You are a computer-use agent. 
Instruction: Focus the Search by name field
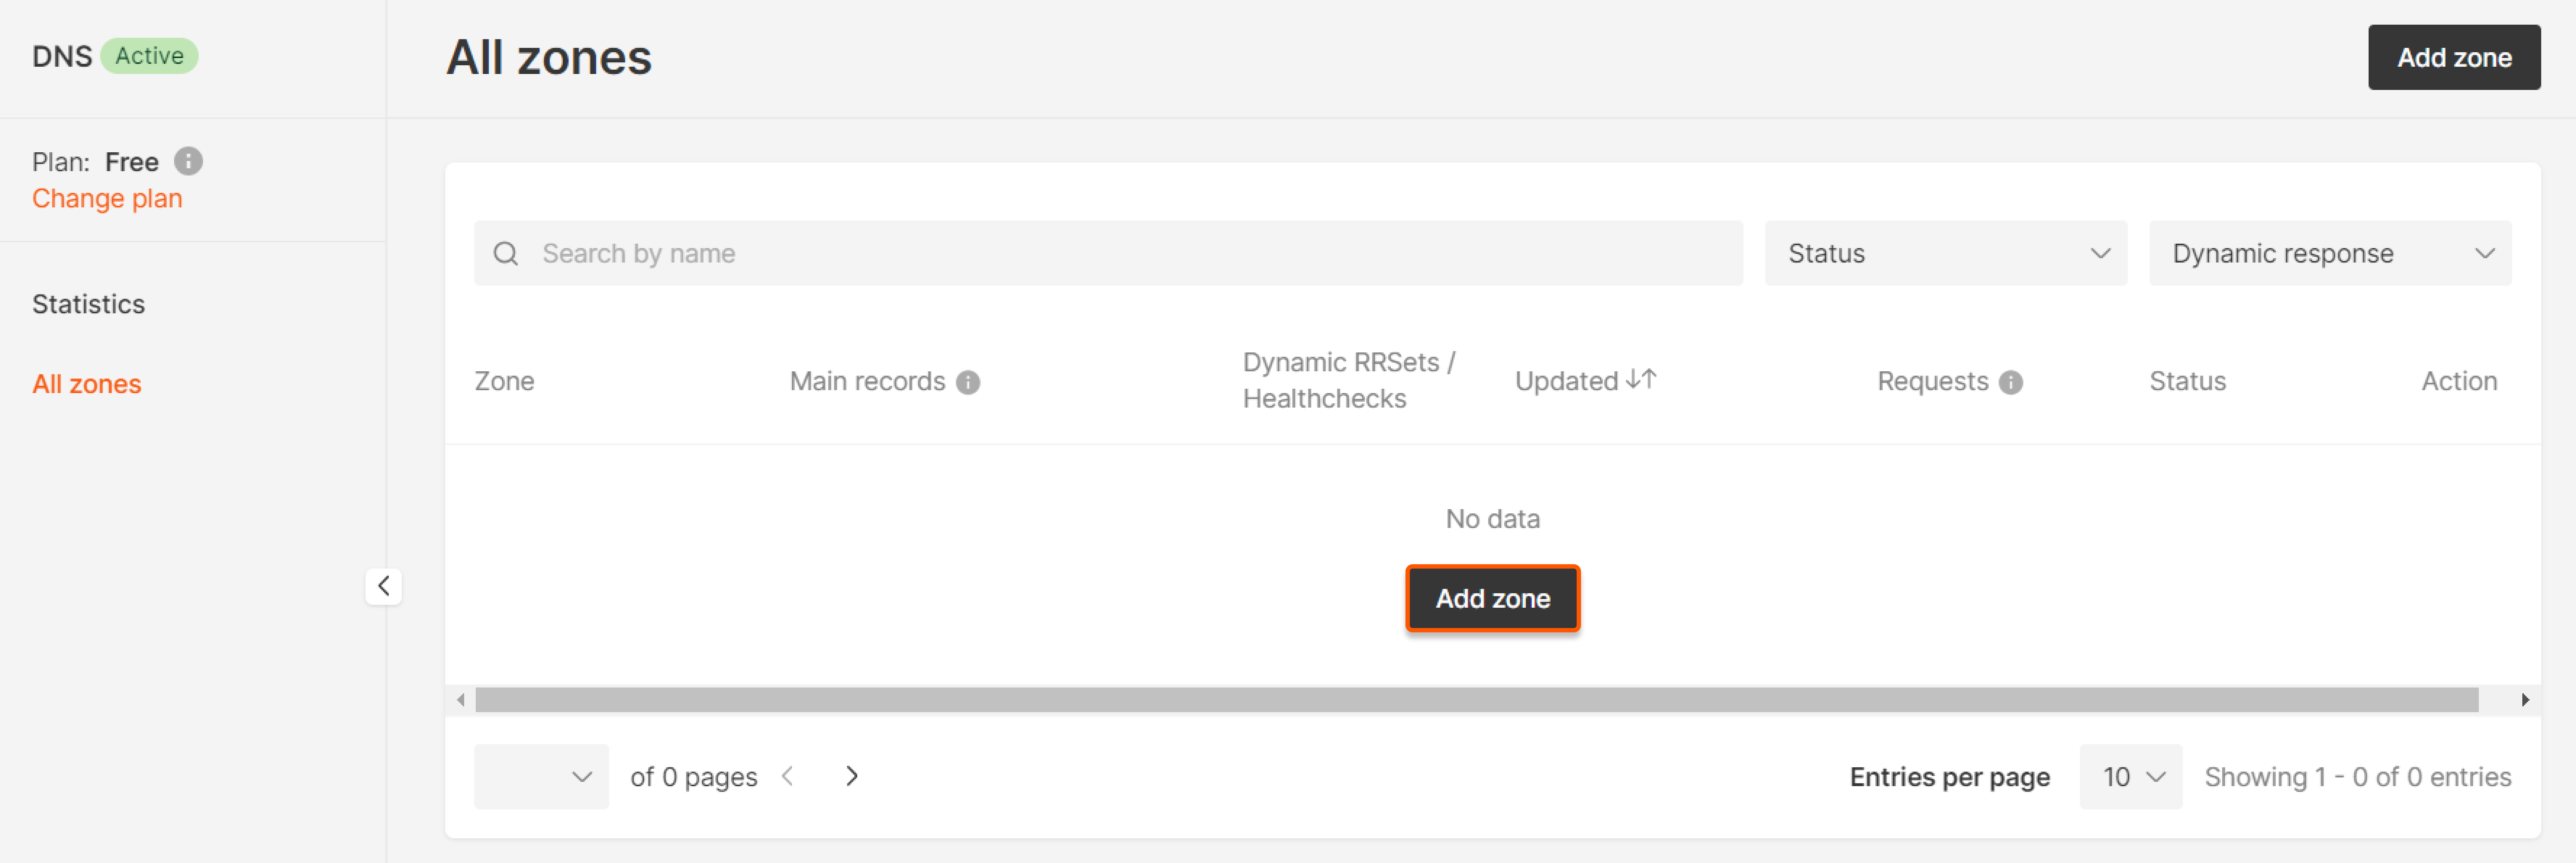pos(1108,253)
